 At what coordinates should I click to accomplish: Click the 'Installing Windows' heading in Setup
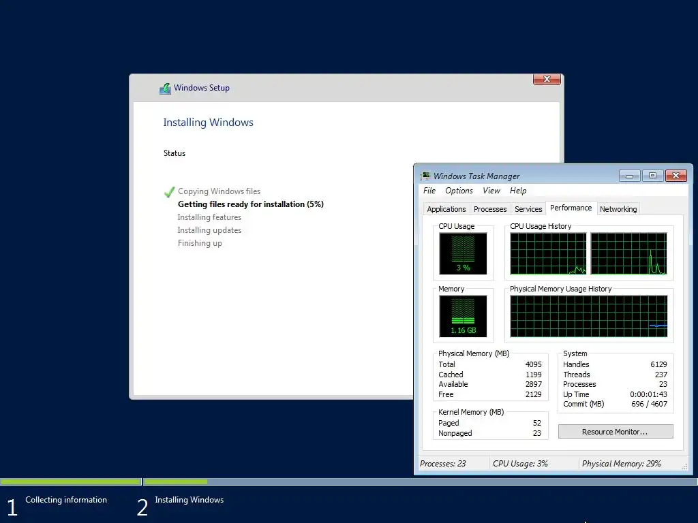pyautogui.click(x=208, y=123)
